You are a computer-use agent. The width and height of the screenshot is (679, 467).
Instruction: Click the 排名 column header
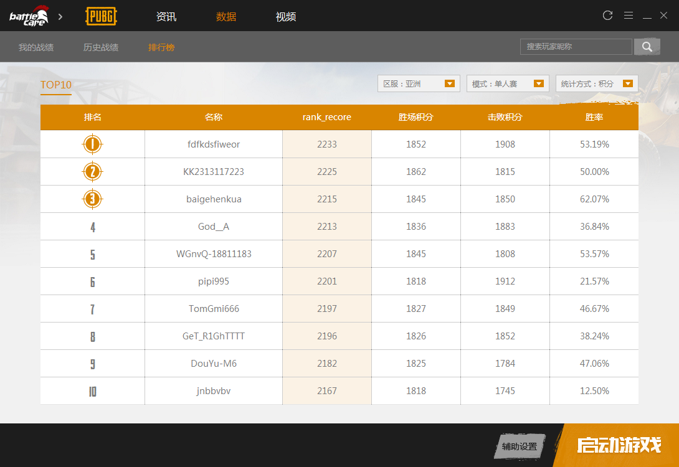(x=93, y=117)
